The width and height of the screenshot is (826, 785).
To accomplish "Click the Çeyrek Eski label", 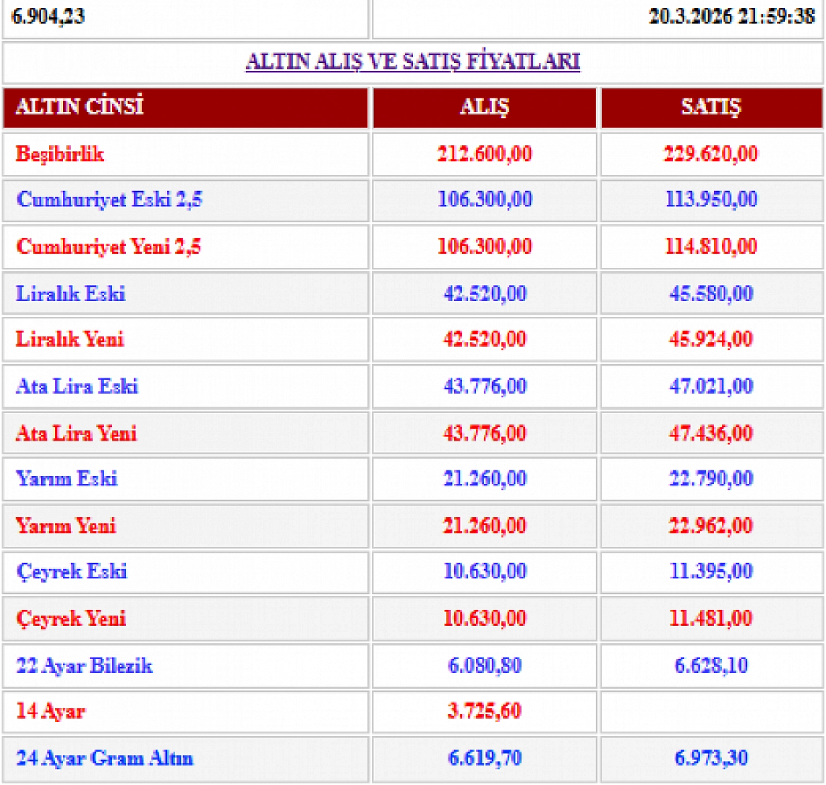I will [x=72, y=571].
